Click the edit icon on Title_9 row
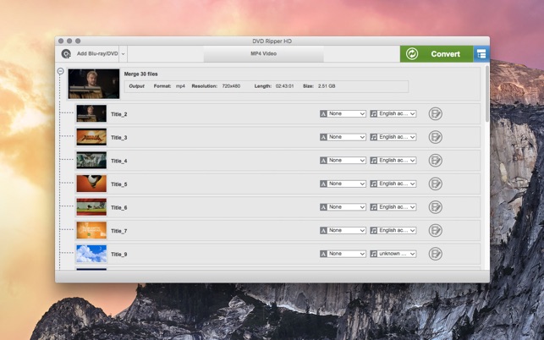544x340 pixels. pyautogui.click(x=435, y=254)
